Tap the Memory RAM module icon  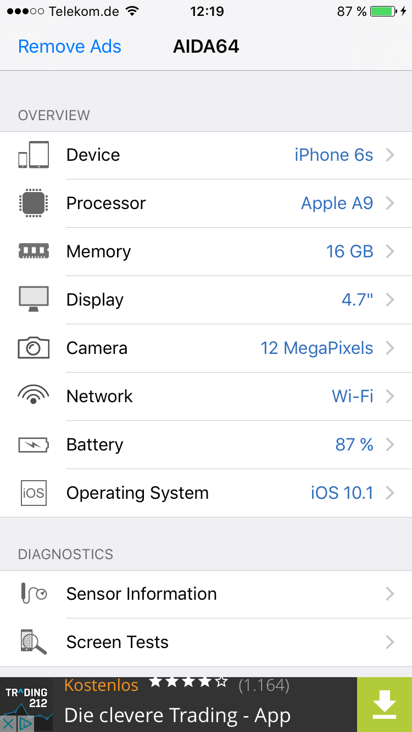[x=34, y=251]
